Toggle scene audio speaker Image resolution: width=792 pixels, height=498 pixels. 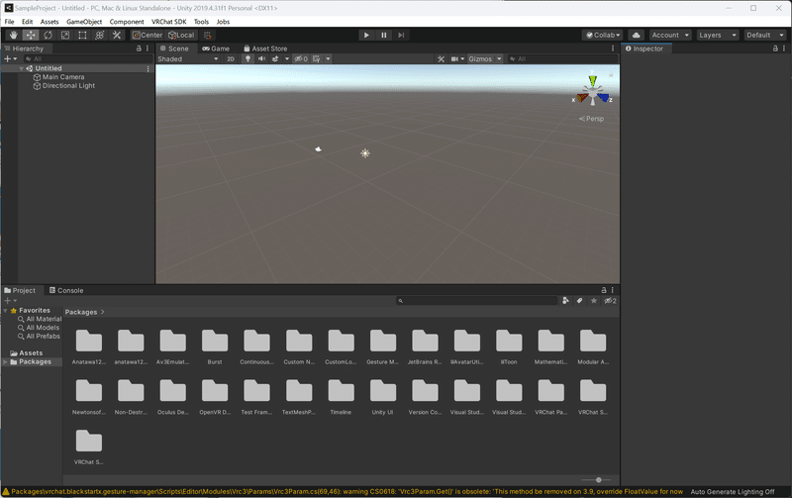pyautogui.click(x=261, y=59)
